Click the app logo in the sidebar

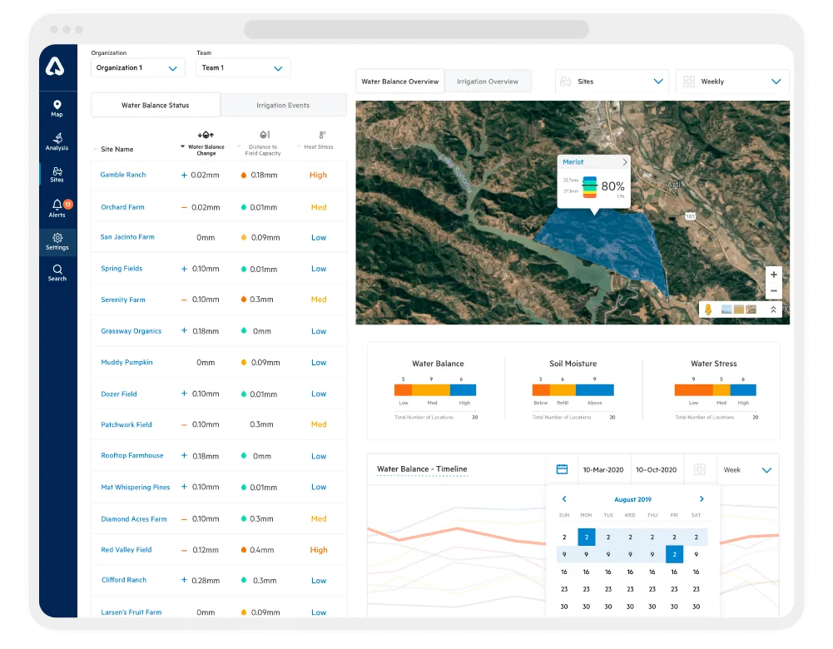tap(55, 67)
